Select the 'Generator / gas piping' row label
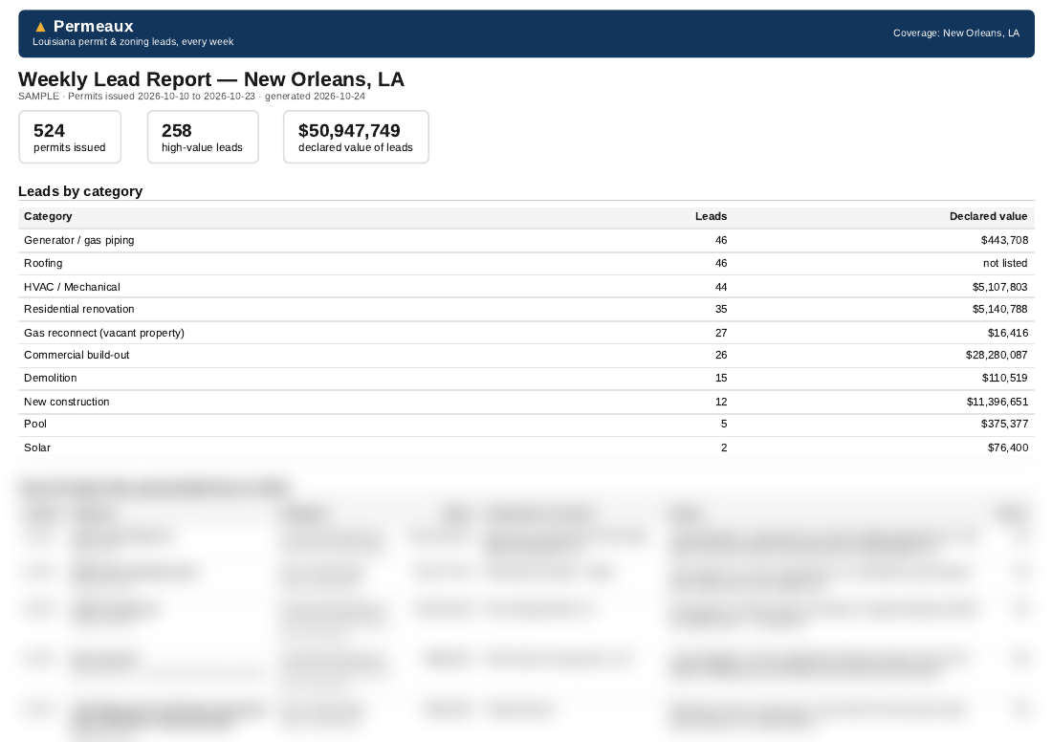The width and height of the screenshot is (1052, 742). (79, 240)
